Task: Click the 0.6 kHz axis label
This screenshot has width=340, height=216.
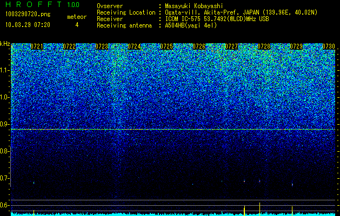Action: click(4, 205)
